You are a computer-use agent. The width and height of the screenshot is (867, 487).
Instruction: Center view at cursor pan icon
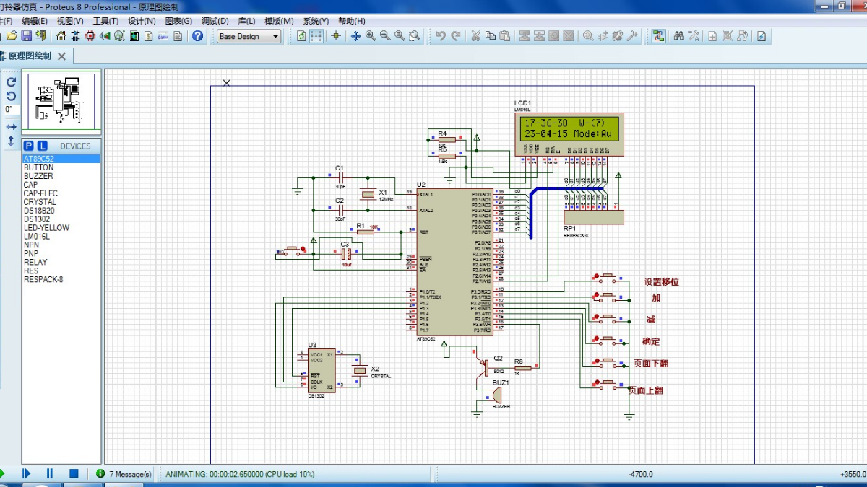(x=355, y=36)
